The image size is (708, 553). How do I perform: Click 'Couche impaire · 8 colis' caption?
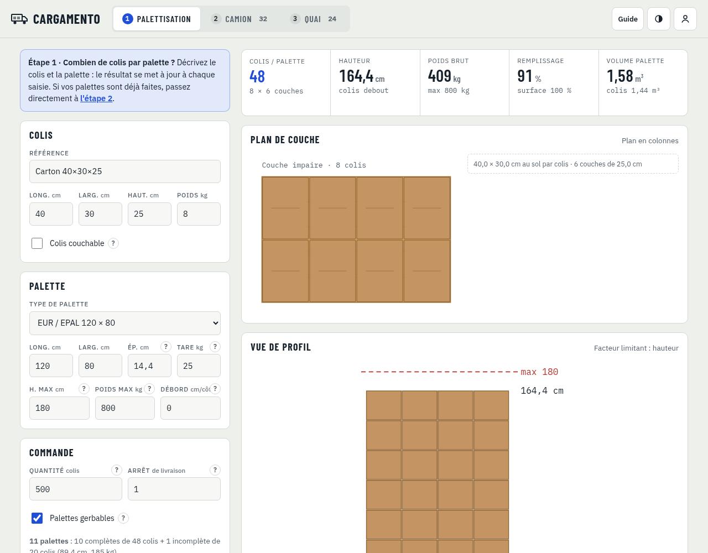pos(314,165)
